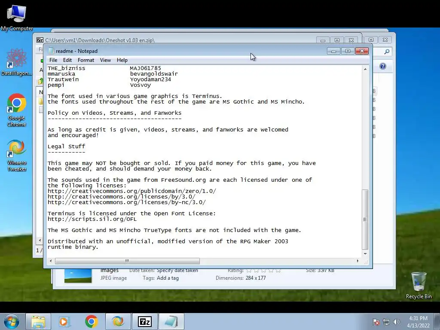
Task: Click the Action Center flag tray icon
Action: 376,322
